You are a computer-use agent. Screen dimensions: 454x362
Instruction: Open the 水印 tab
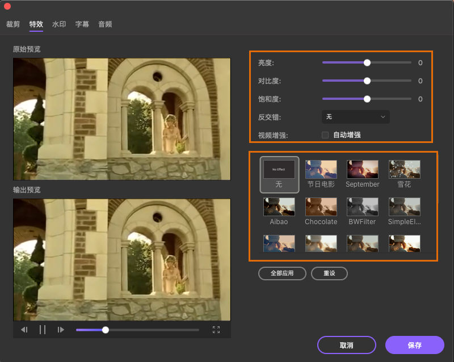[x=59, y=24]
